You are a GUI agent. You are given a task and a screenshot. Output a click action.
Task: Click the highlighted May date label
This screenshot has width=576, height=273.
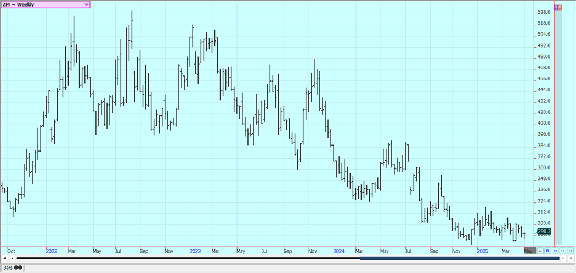coord(530,251)
